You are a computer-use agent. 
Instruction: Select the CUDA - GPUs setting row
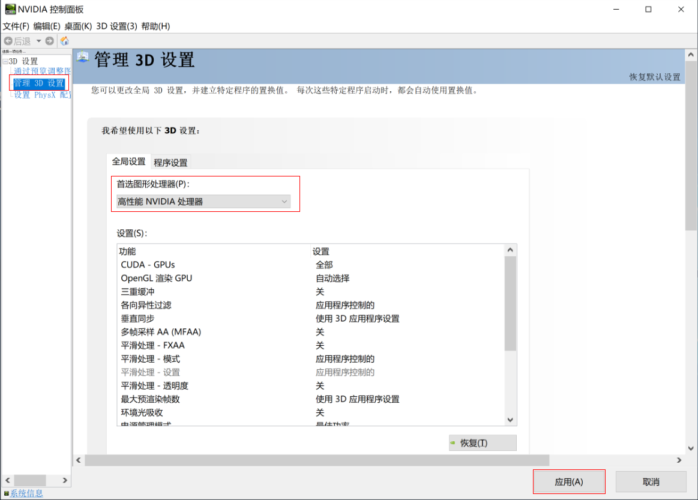(311, 265)
